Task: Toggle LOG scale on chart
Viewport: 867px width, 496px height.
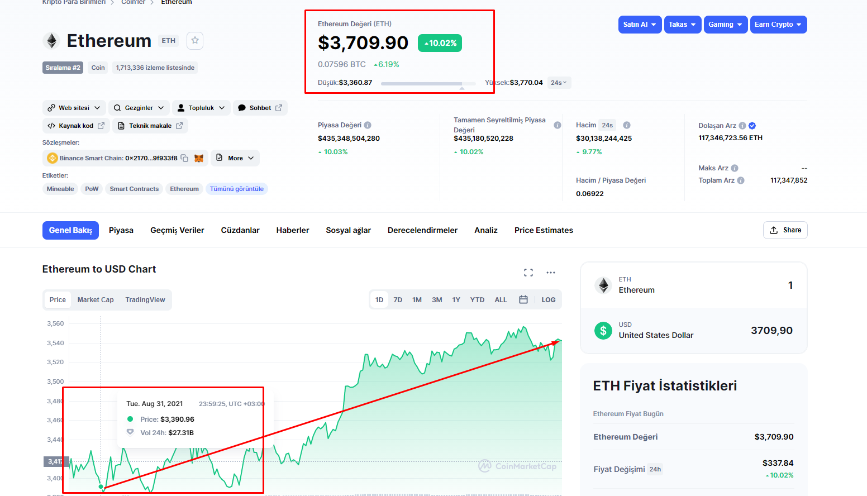Action: [549, 300]
